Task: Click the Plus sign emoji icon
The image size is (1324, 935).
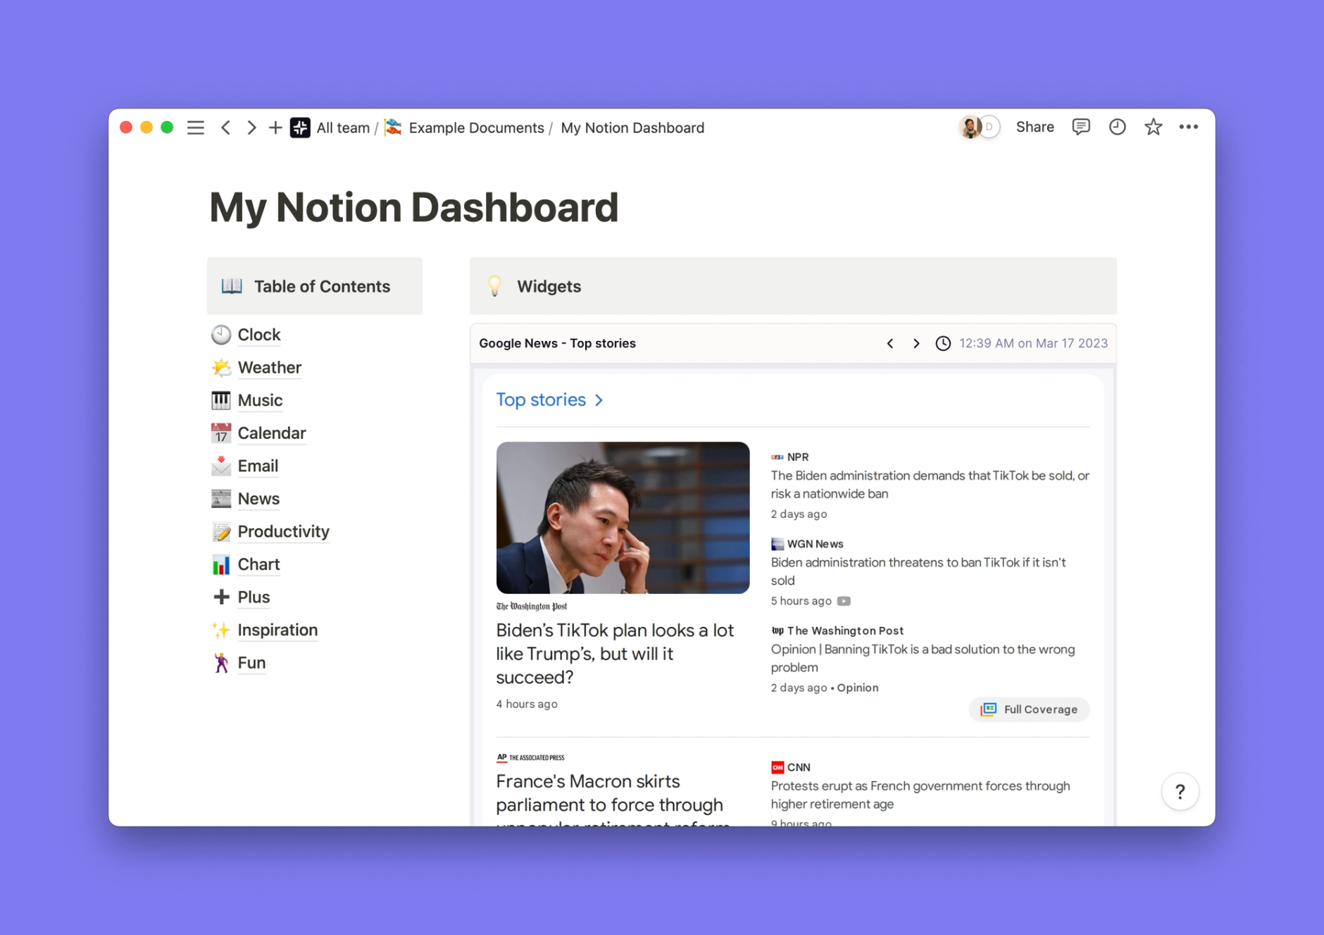Action: [221, 597]
